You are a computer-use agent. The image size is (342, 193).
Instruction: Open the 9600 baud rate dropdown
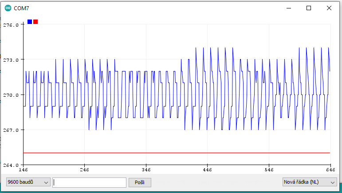(28, 182)
